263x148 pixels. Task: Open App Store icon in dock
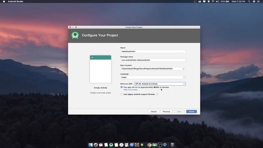(131, 145)
